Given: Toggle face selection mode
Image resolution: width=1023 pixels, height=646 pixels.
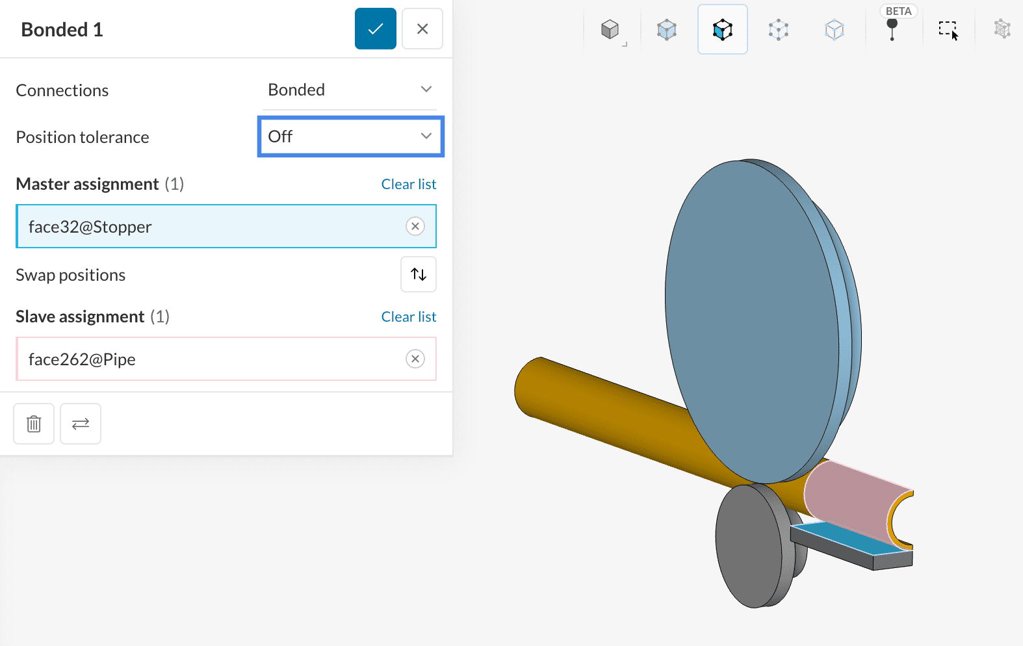Looking at the screenshot, I should tap(722, 29).
